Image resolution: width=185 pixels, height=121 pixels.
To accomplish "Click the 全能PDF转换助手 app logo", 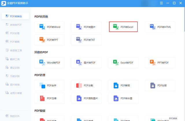I will [3, 3].
